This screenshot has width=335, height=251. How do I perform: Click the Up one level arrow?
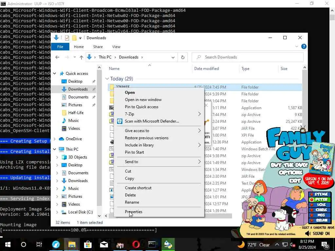pyautogui.click(x=81, y=57)
